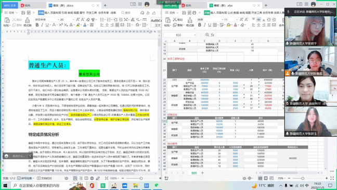Click Bold in the Word document toolbar
The width and height of the screenshot is (337, 190).
pos(37,25)
